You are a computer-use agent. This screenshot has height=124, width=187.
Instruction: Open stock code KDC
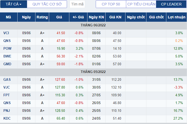pos(7,118)
